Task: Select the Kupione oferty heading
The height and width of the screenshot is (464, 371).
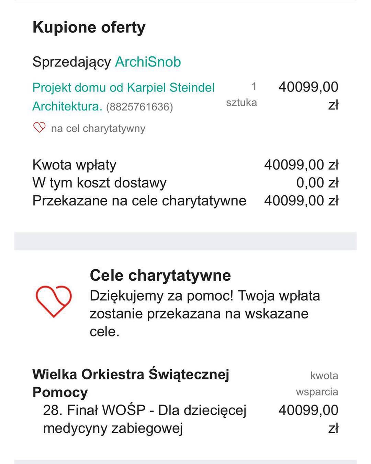Action: pyautogui.click(x=89, y=28)
